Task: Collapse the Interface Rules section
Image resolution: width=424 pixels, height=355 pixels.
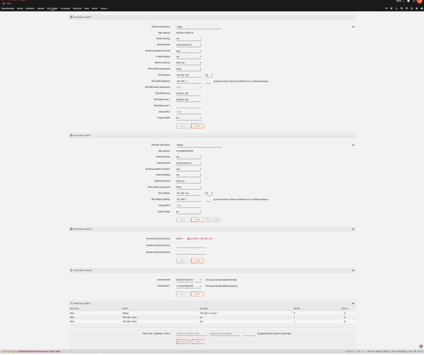Action: click(353, 270)
